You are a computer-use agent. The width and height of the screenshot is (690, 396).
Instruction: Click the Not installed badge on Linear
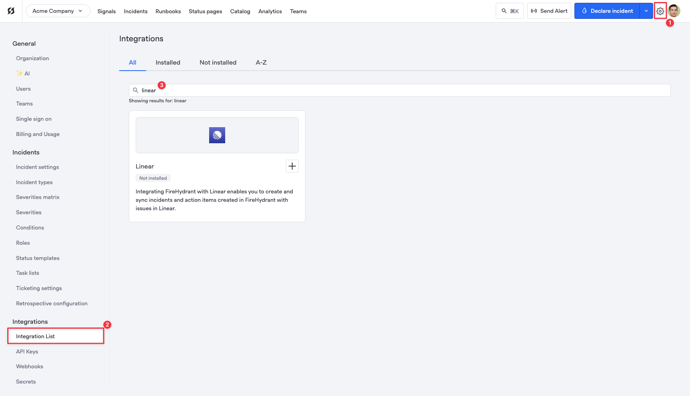[153, 178]
